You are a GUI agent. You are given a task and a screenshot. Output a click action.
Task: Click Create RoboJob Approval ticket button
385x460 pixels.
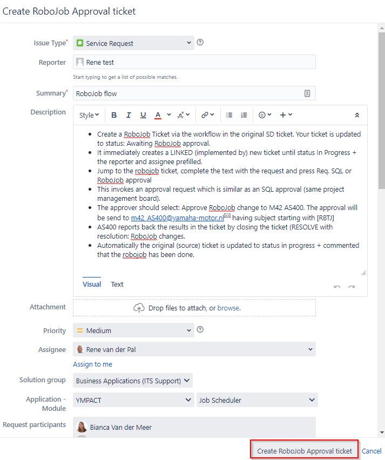[x=305, y=450]
